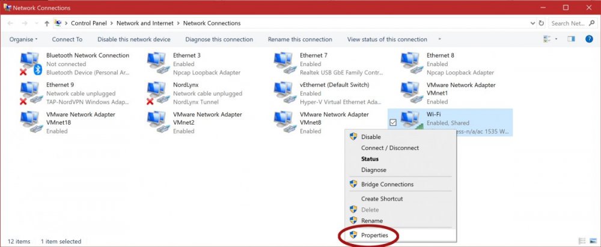The image size is (601, 247).
Task: Choose Rename in the context menu
Action: (401, 221)
